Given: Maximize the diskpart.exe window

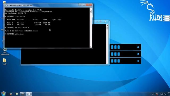Looking at the screenshot, I should tap(84, 5).
